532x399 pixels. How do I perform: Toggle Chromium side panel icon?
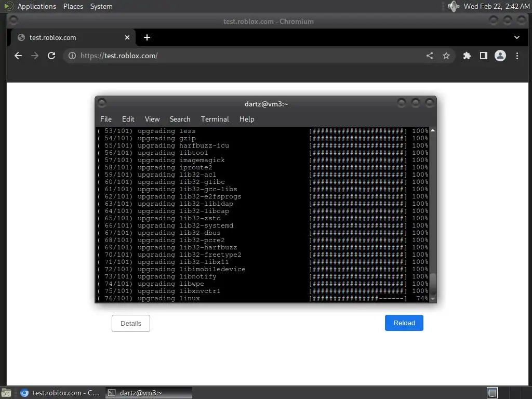(x=484, y=56)
